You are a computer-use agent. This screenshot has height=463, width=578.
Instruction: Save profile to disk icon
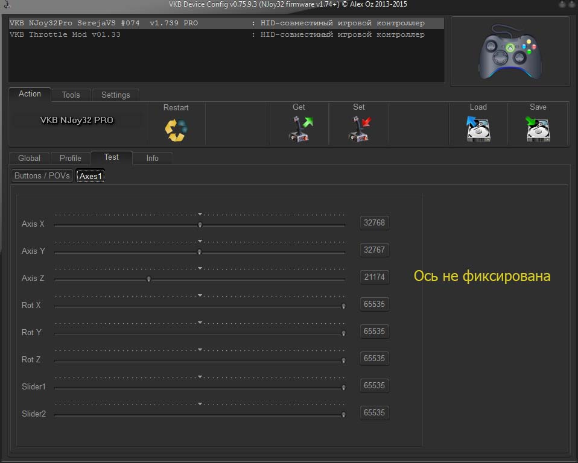(538, 129)
